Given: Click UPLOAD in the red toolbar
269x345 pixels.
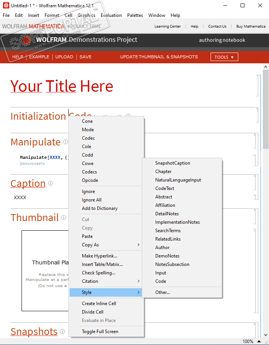Looking at the screenshot, I should tap(64, 57).
